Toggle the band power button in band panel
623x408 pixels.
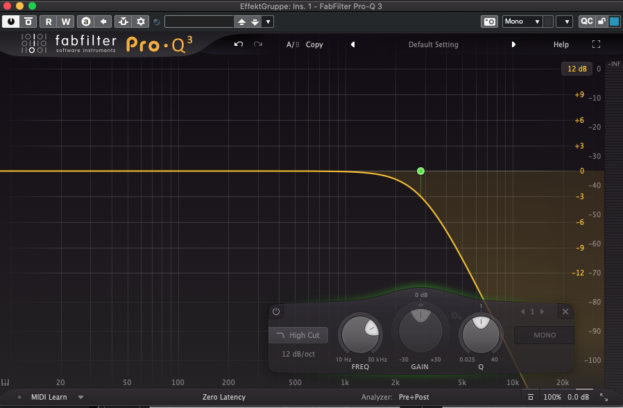point(276,312)
